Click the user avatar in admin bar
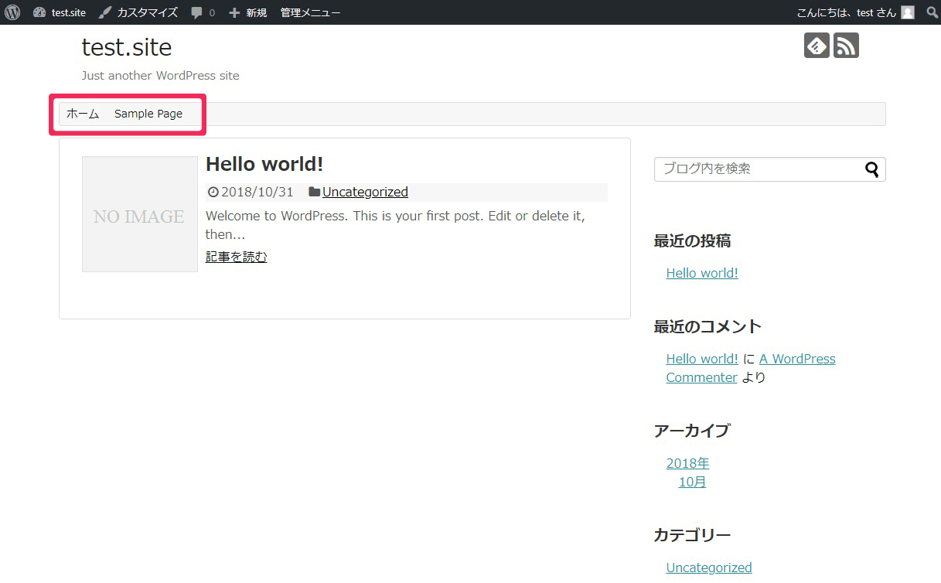941x583 pixels. point(908,12)
